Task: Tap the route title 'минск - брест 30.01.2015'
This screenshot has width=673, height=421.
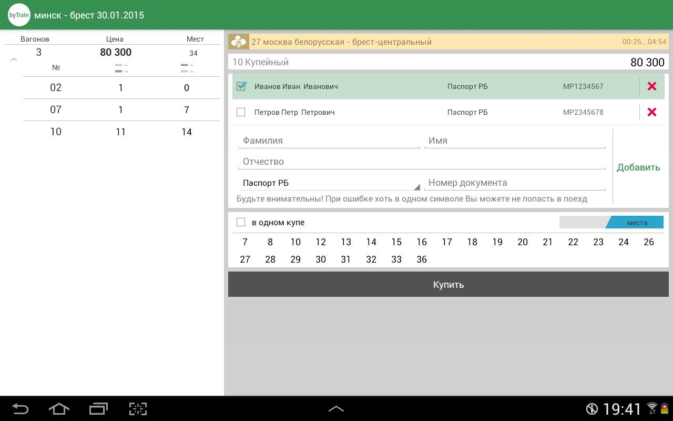Action: (x=89, y=15)
